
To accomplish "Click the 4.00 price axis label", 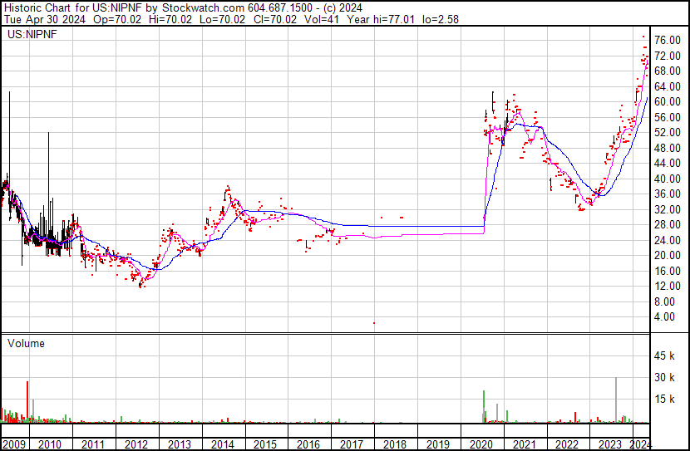I will [665, 317].
